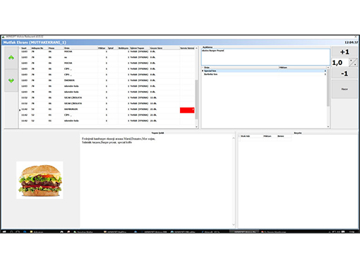Click the -1 quantity button
Image resolution: width=360 pixels, height=268 pixels.
(344, 73)
